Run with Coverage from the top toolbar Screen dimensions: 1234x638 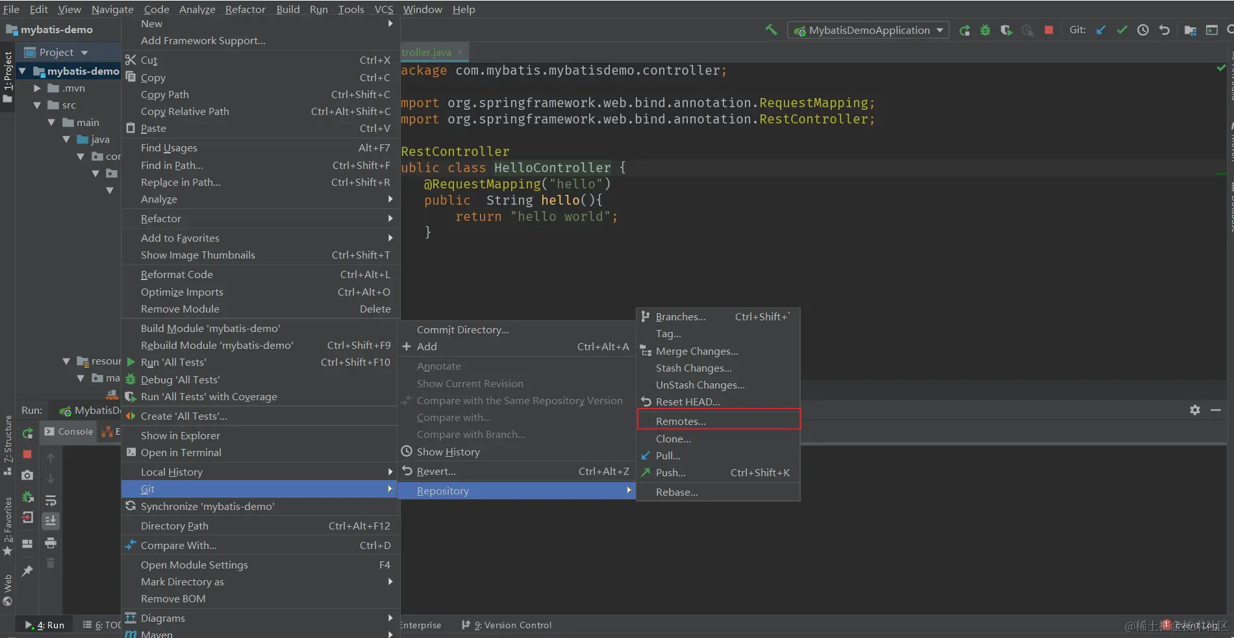(1006, 30)
